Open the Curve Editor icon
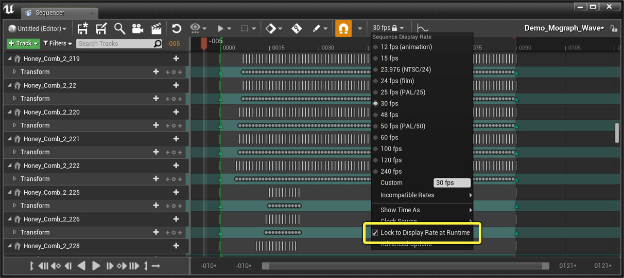Image resolution: width=624 pixels, height=278 pixels. point(422,28)
